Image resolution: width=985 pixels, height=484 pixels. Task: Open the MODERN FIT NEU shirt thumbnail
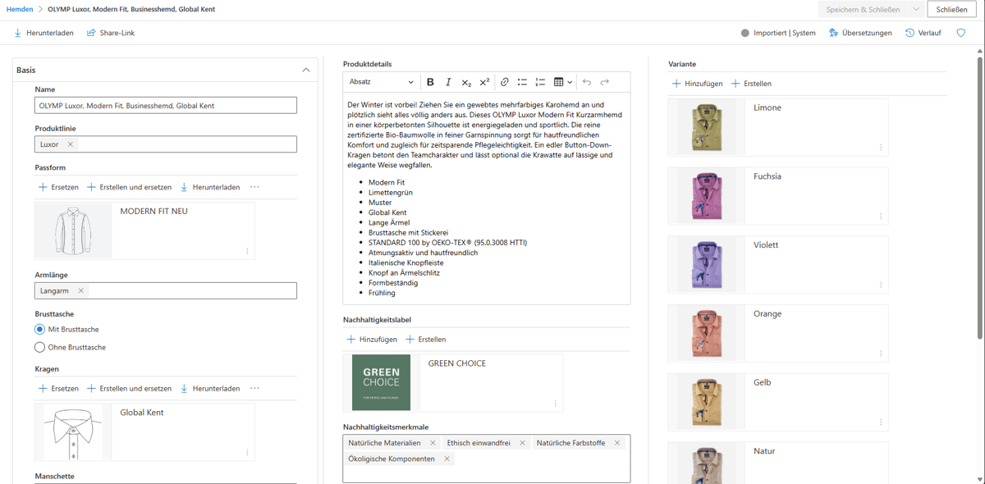(73, 231)
